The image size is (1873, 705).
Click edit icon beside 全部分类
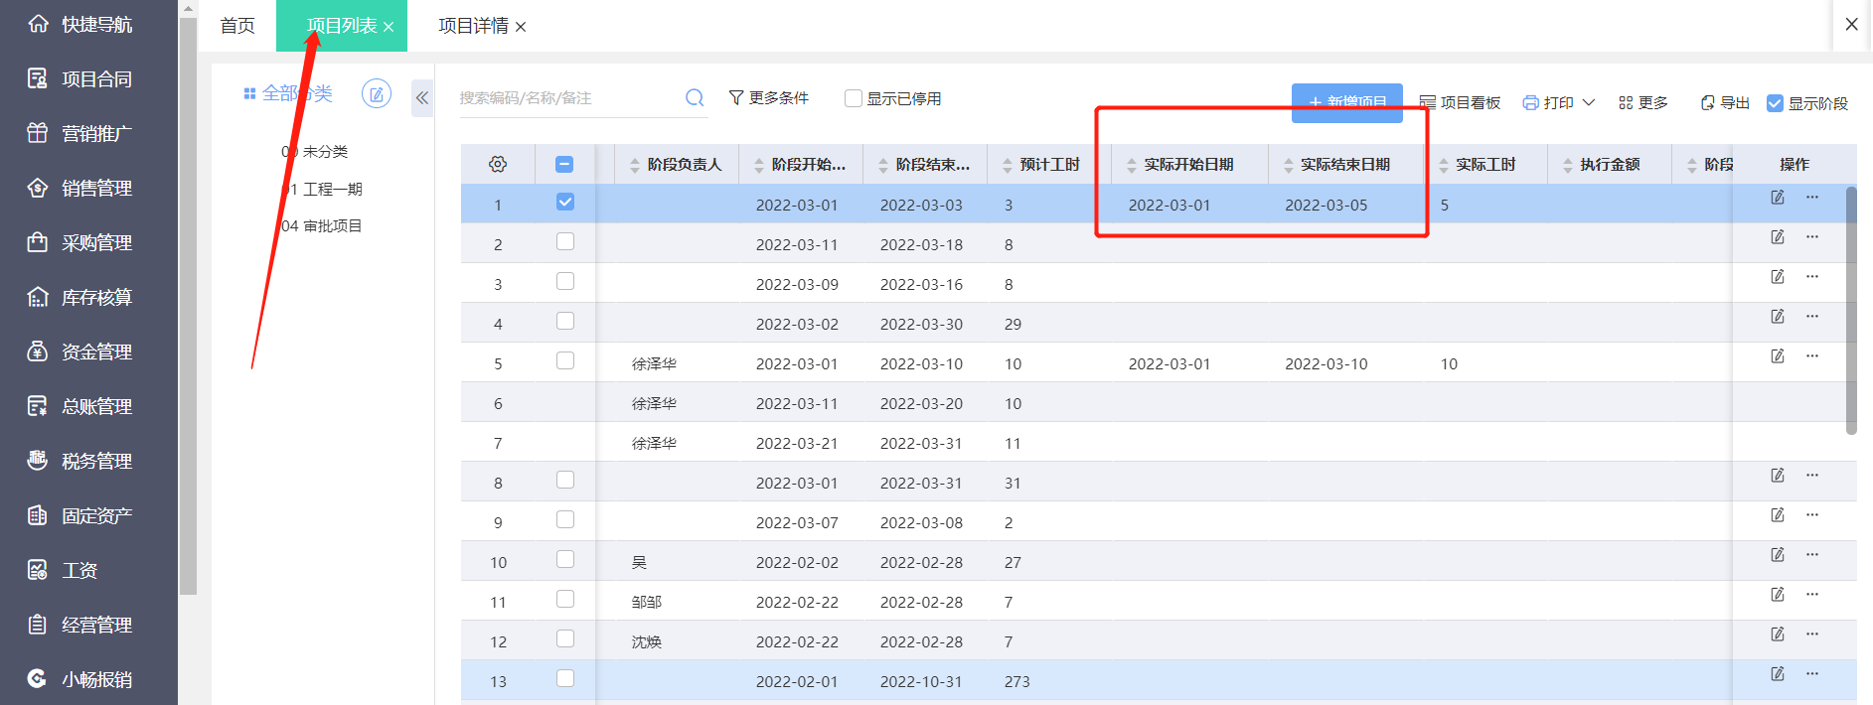point(376,94)
